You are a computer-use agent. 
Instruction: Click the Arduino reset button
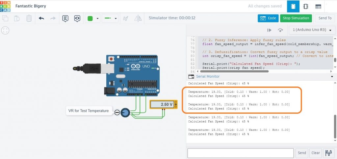(x=111, y=59)
